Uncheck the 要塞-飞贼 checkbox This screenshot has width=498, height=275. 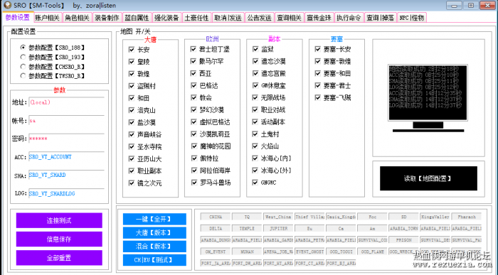(317, 97)
